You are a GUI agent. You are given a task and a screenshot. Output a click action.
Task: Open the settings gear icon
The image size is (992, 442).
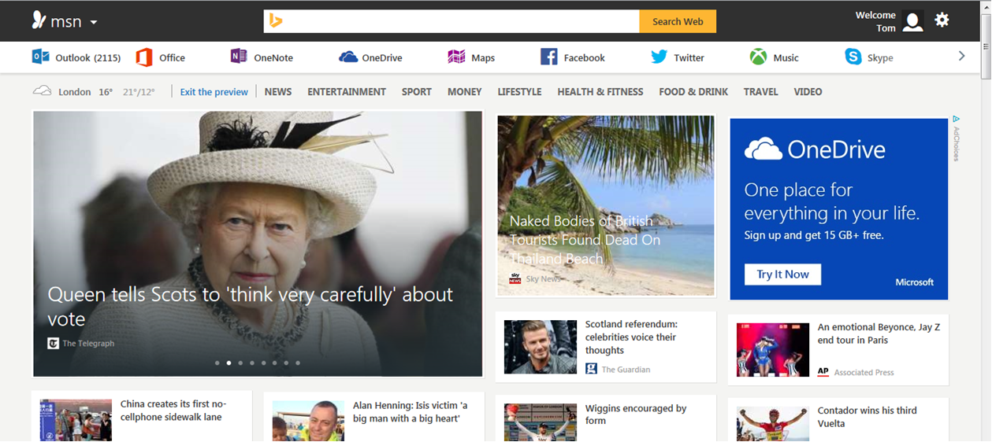(x=942, y=20)
